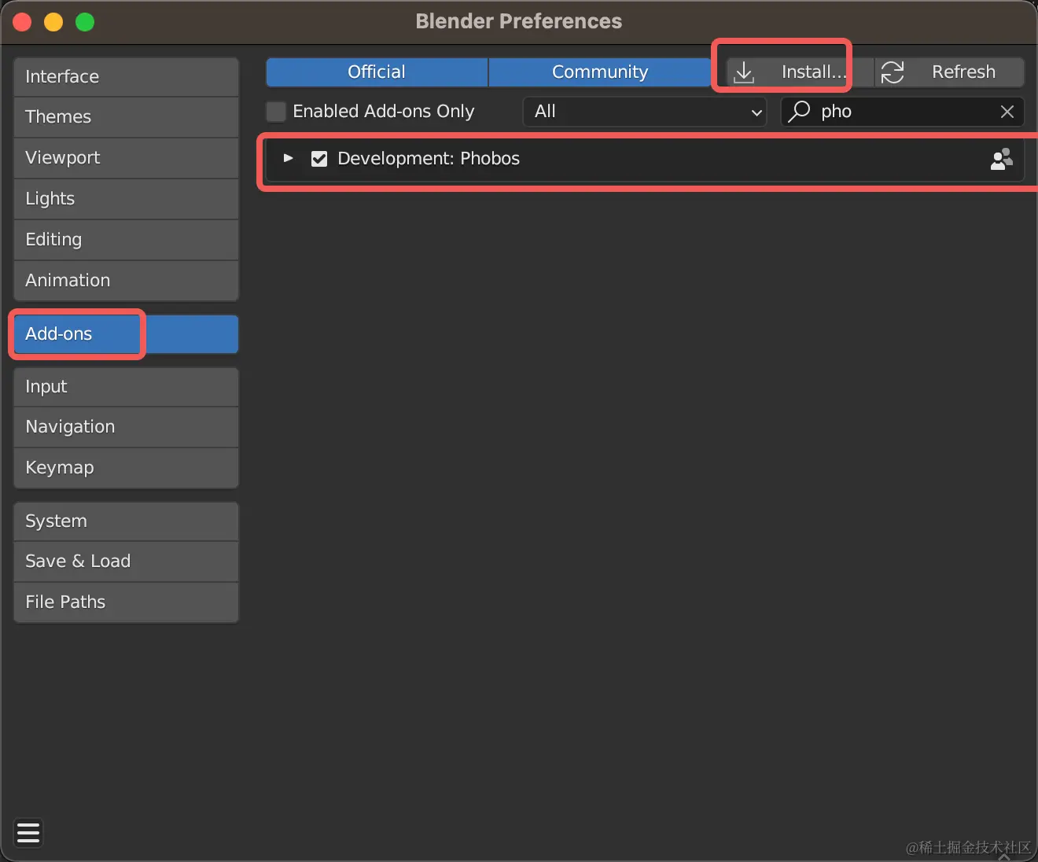Switch to the Community add-ons tab
1038x862 pixels.
[600, 72]
